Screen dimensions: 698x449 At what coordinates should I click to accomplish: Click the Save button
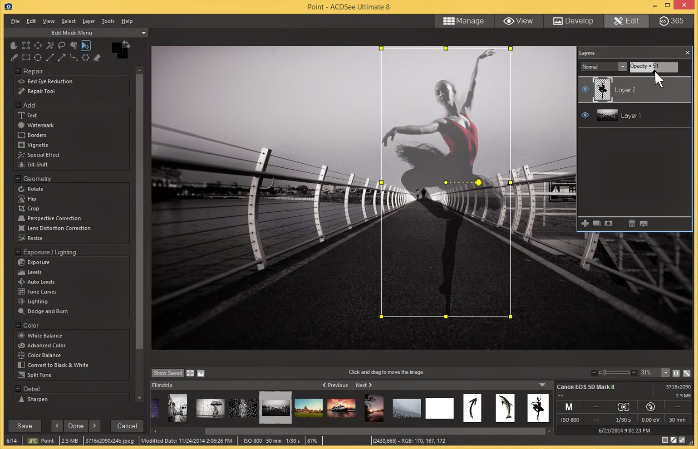(25, 426)
